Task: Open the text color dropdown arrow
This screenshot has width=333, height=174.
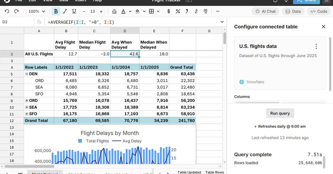Action: coord(130,11)
